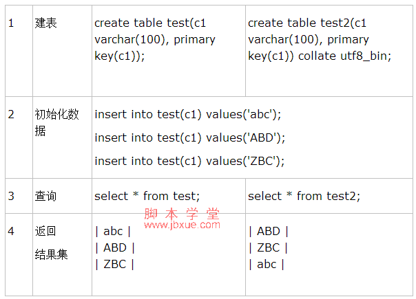
Task: Select the insert 'abc' values line
Action: point(187,114)
